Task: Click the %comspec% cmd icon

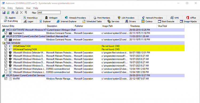Action: 10,33
